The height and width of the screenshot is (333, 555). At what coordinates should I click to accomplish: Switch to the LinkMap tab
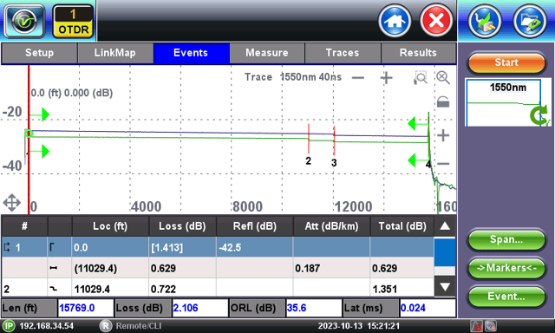tap(115, 53)
